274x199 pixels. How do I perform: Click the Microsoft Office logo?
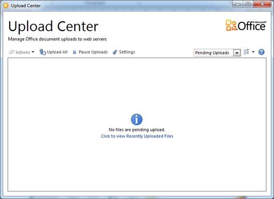(246, 26)
